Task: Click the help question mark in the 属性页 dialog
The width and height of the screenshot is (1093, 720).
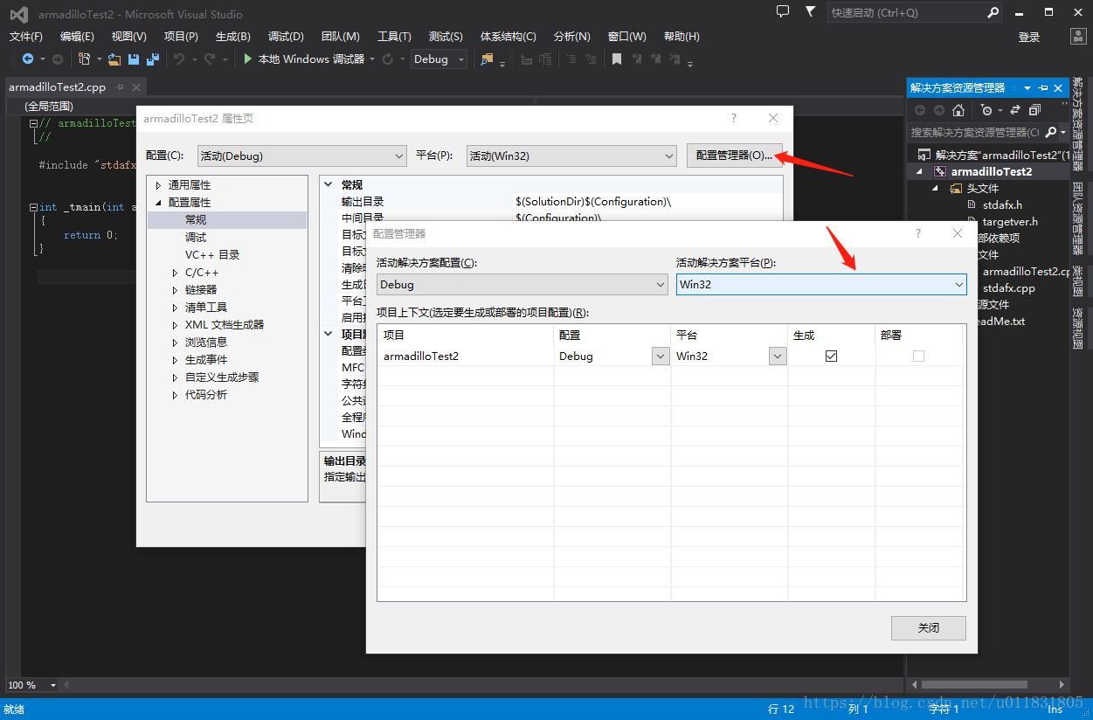Action: click(734, 118)
